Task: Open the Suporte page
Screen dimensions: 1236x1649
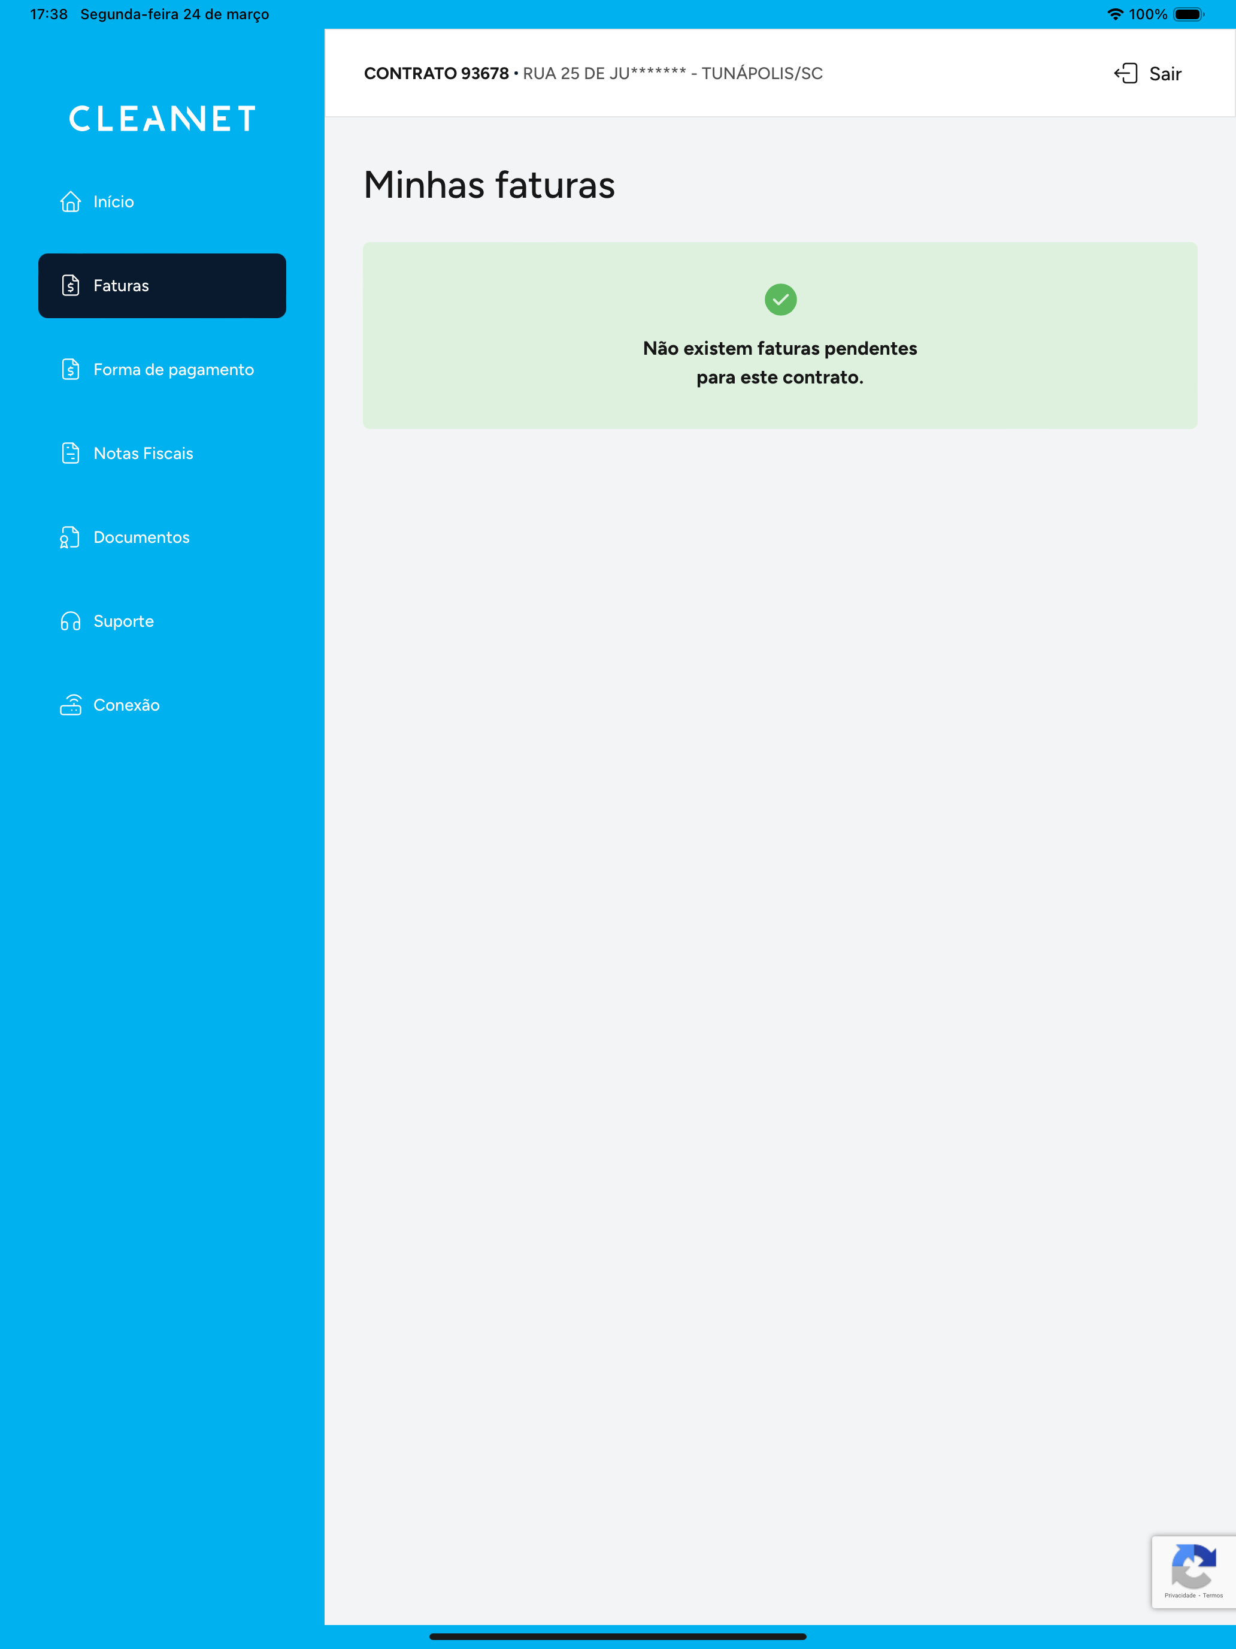Action: point(162,621)
